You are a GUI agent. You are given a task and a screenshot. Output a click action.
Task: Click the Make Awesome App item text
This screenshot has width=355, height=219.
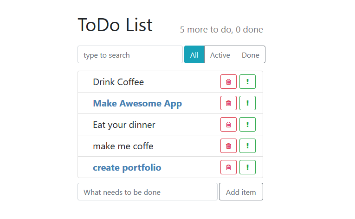137,104
